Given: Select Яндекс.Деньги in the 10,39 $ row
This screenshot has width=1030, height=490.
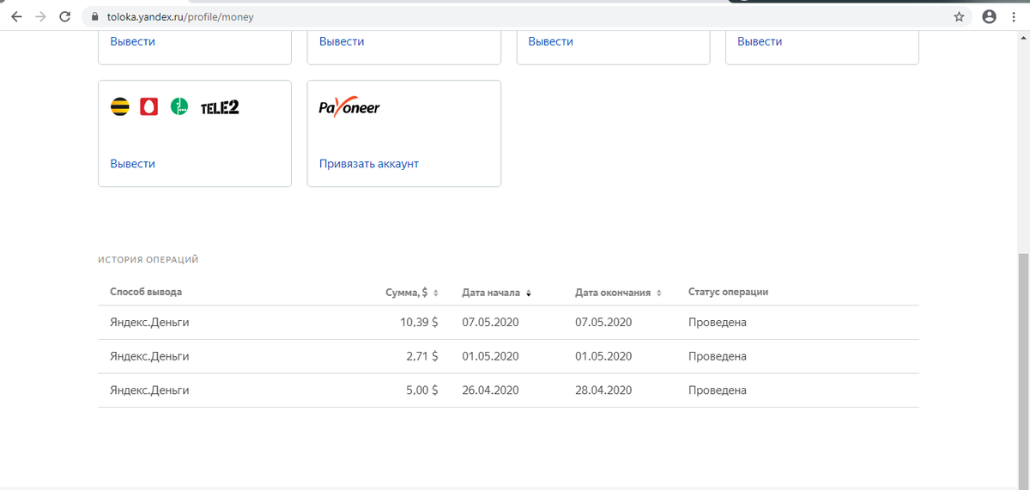Looking at the screenshot, I should (149, 323).
